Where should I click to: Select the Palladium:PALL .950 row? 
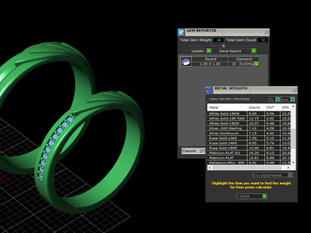tap(249, 162)
